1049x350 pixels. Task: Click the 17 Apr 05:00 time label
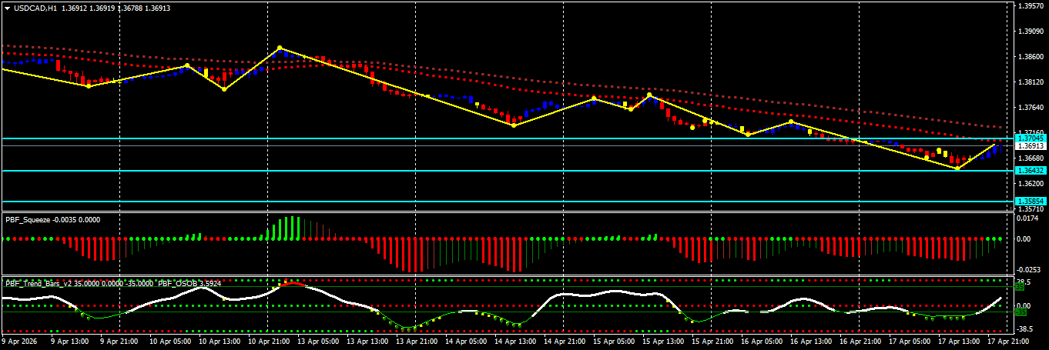pos(908,340)
